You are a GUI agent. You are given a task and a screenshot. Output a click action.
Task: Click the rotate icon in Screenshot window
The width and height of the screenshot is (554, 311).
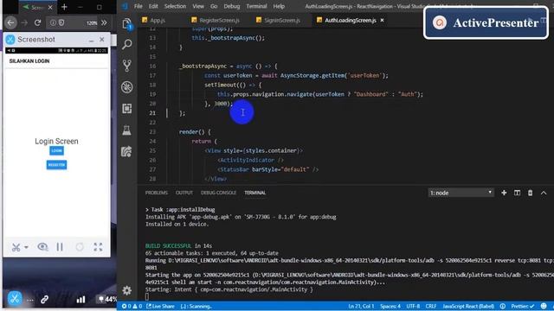pos(80,247)
